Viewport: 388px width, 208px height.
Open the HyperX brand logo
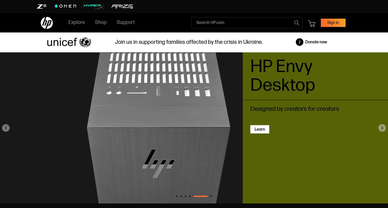(x=94, y=7)
